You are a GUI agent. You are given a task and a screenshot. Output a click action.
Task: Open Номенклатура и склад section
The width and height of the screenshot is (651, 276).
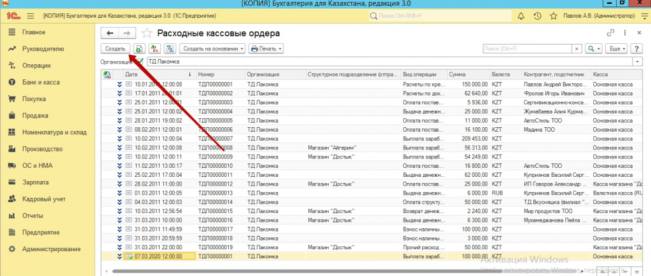click(x=55, y=132)
